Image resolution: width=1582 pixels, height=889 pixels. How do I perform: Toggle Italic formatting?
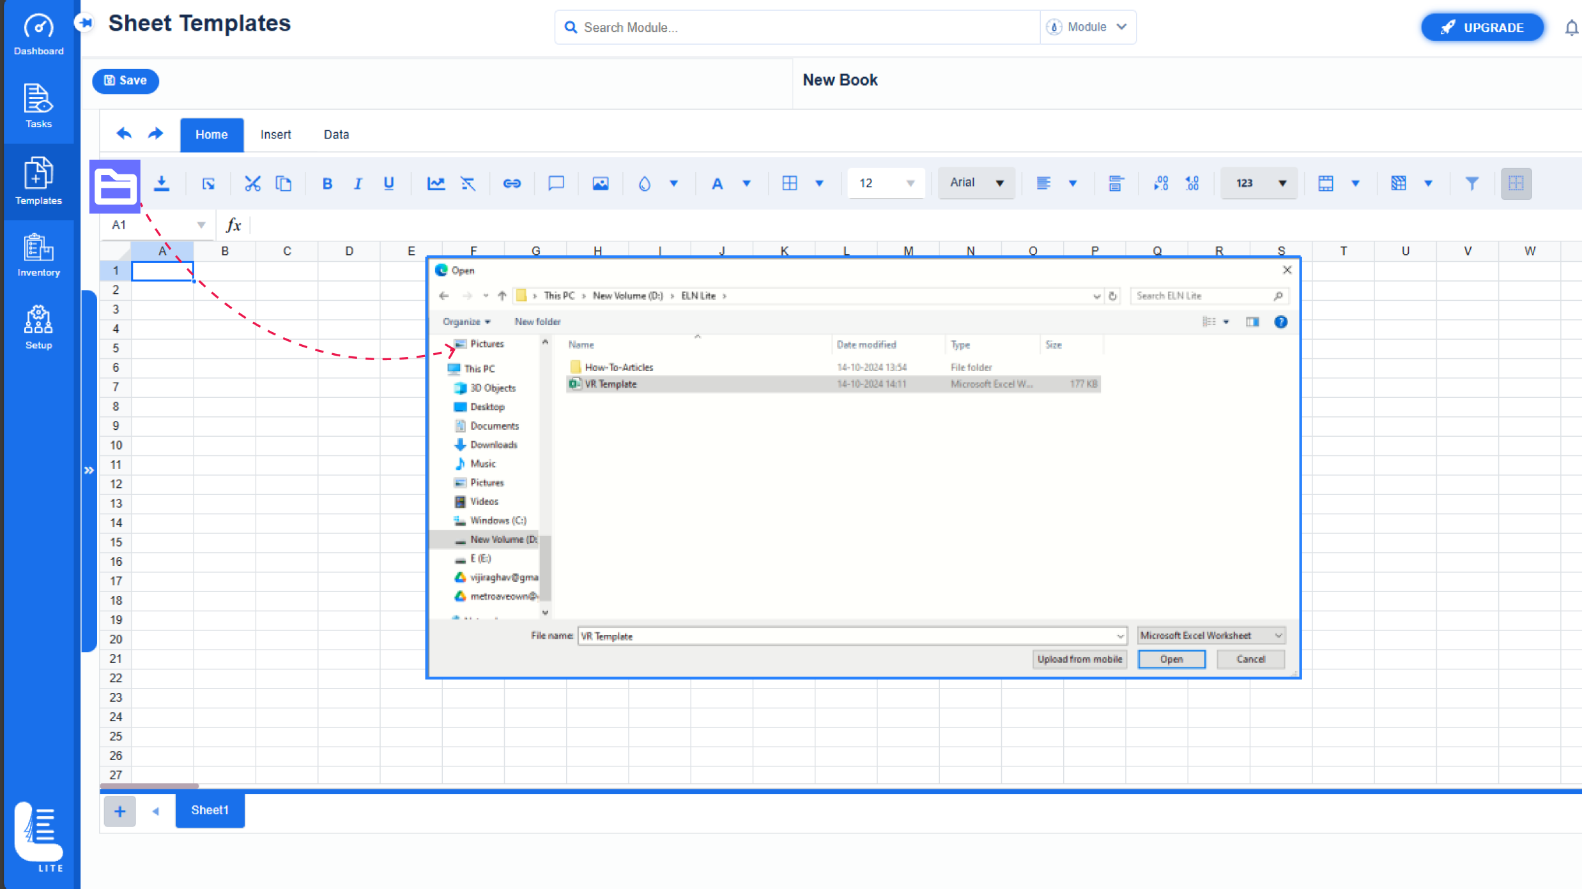click(358, 183)
